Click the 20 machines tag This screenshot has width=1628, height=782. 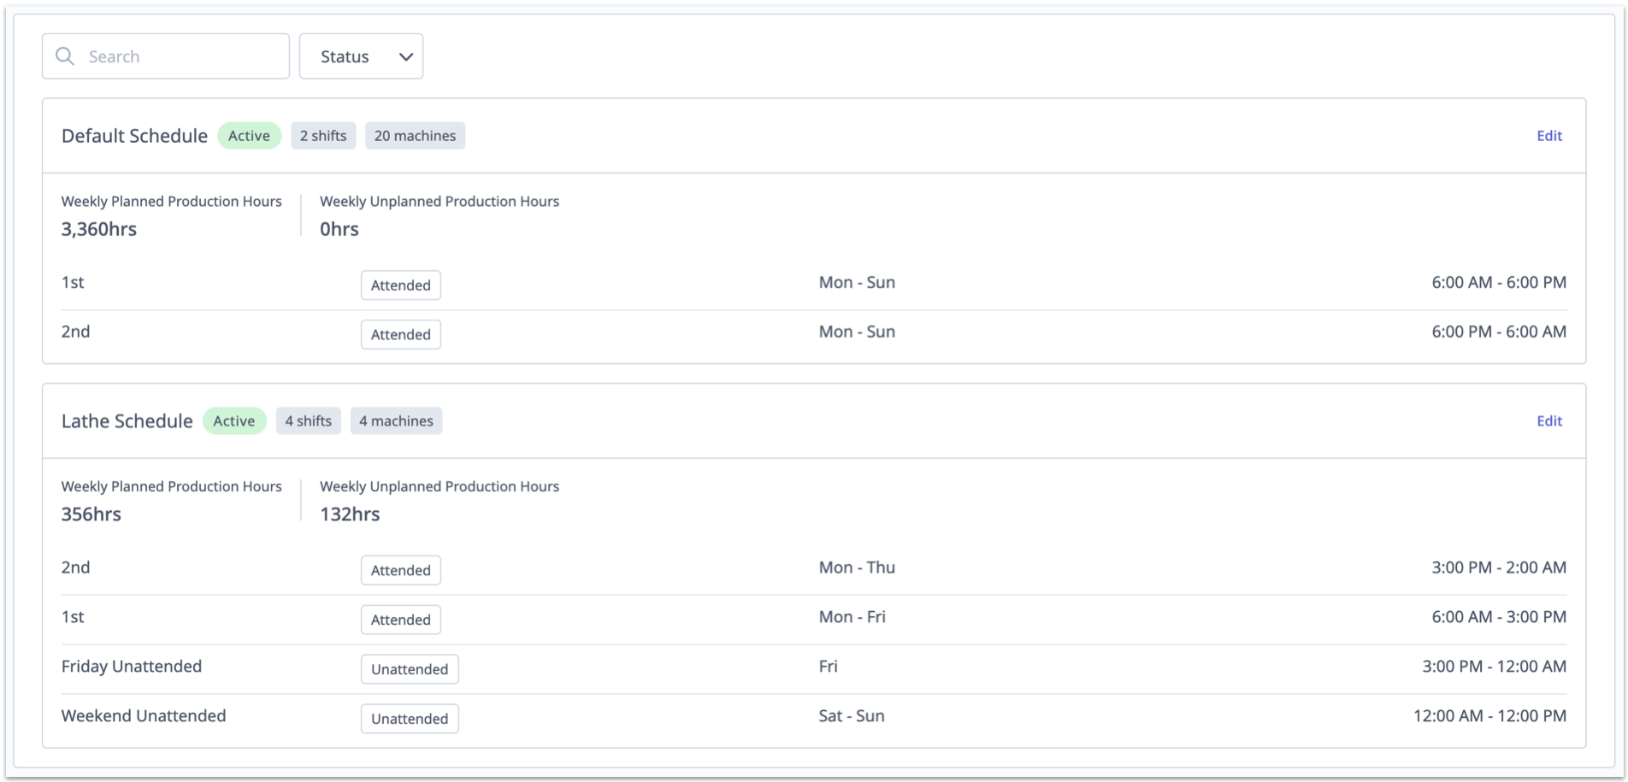[415, 136]
